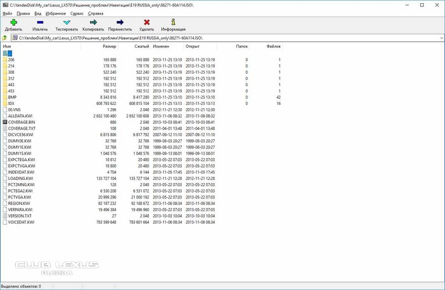Screen dimensions: 445x290
Task: Select the BMP folder in the list
Action: tap(13, 97)
